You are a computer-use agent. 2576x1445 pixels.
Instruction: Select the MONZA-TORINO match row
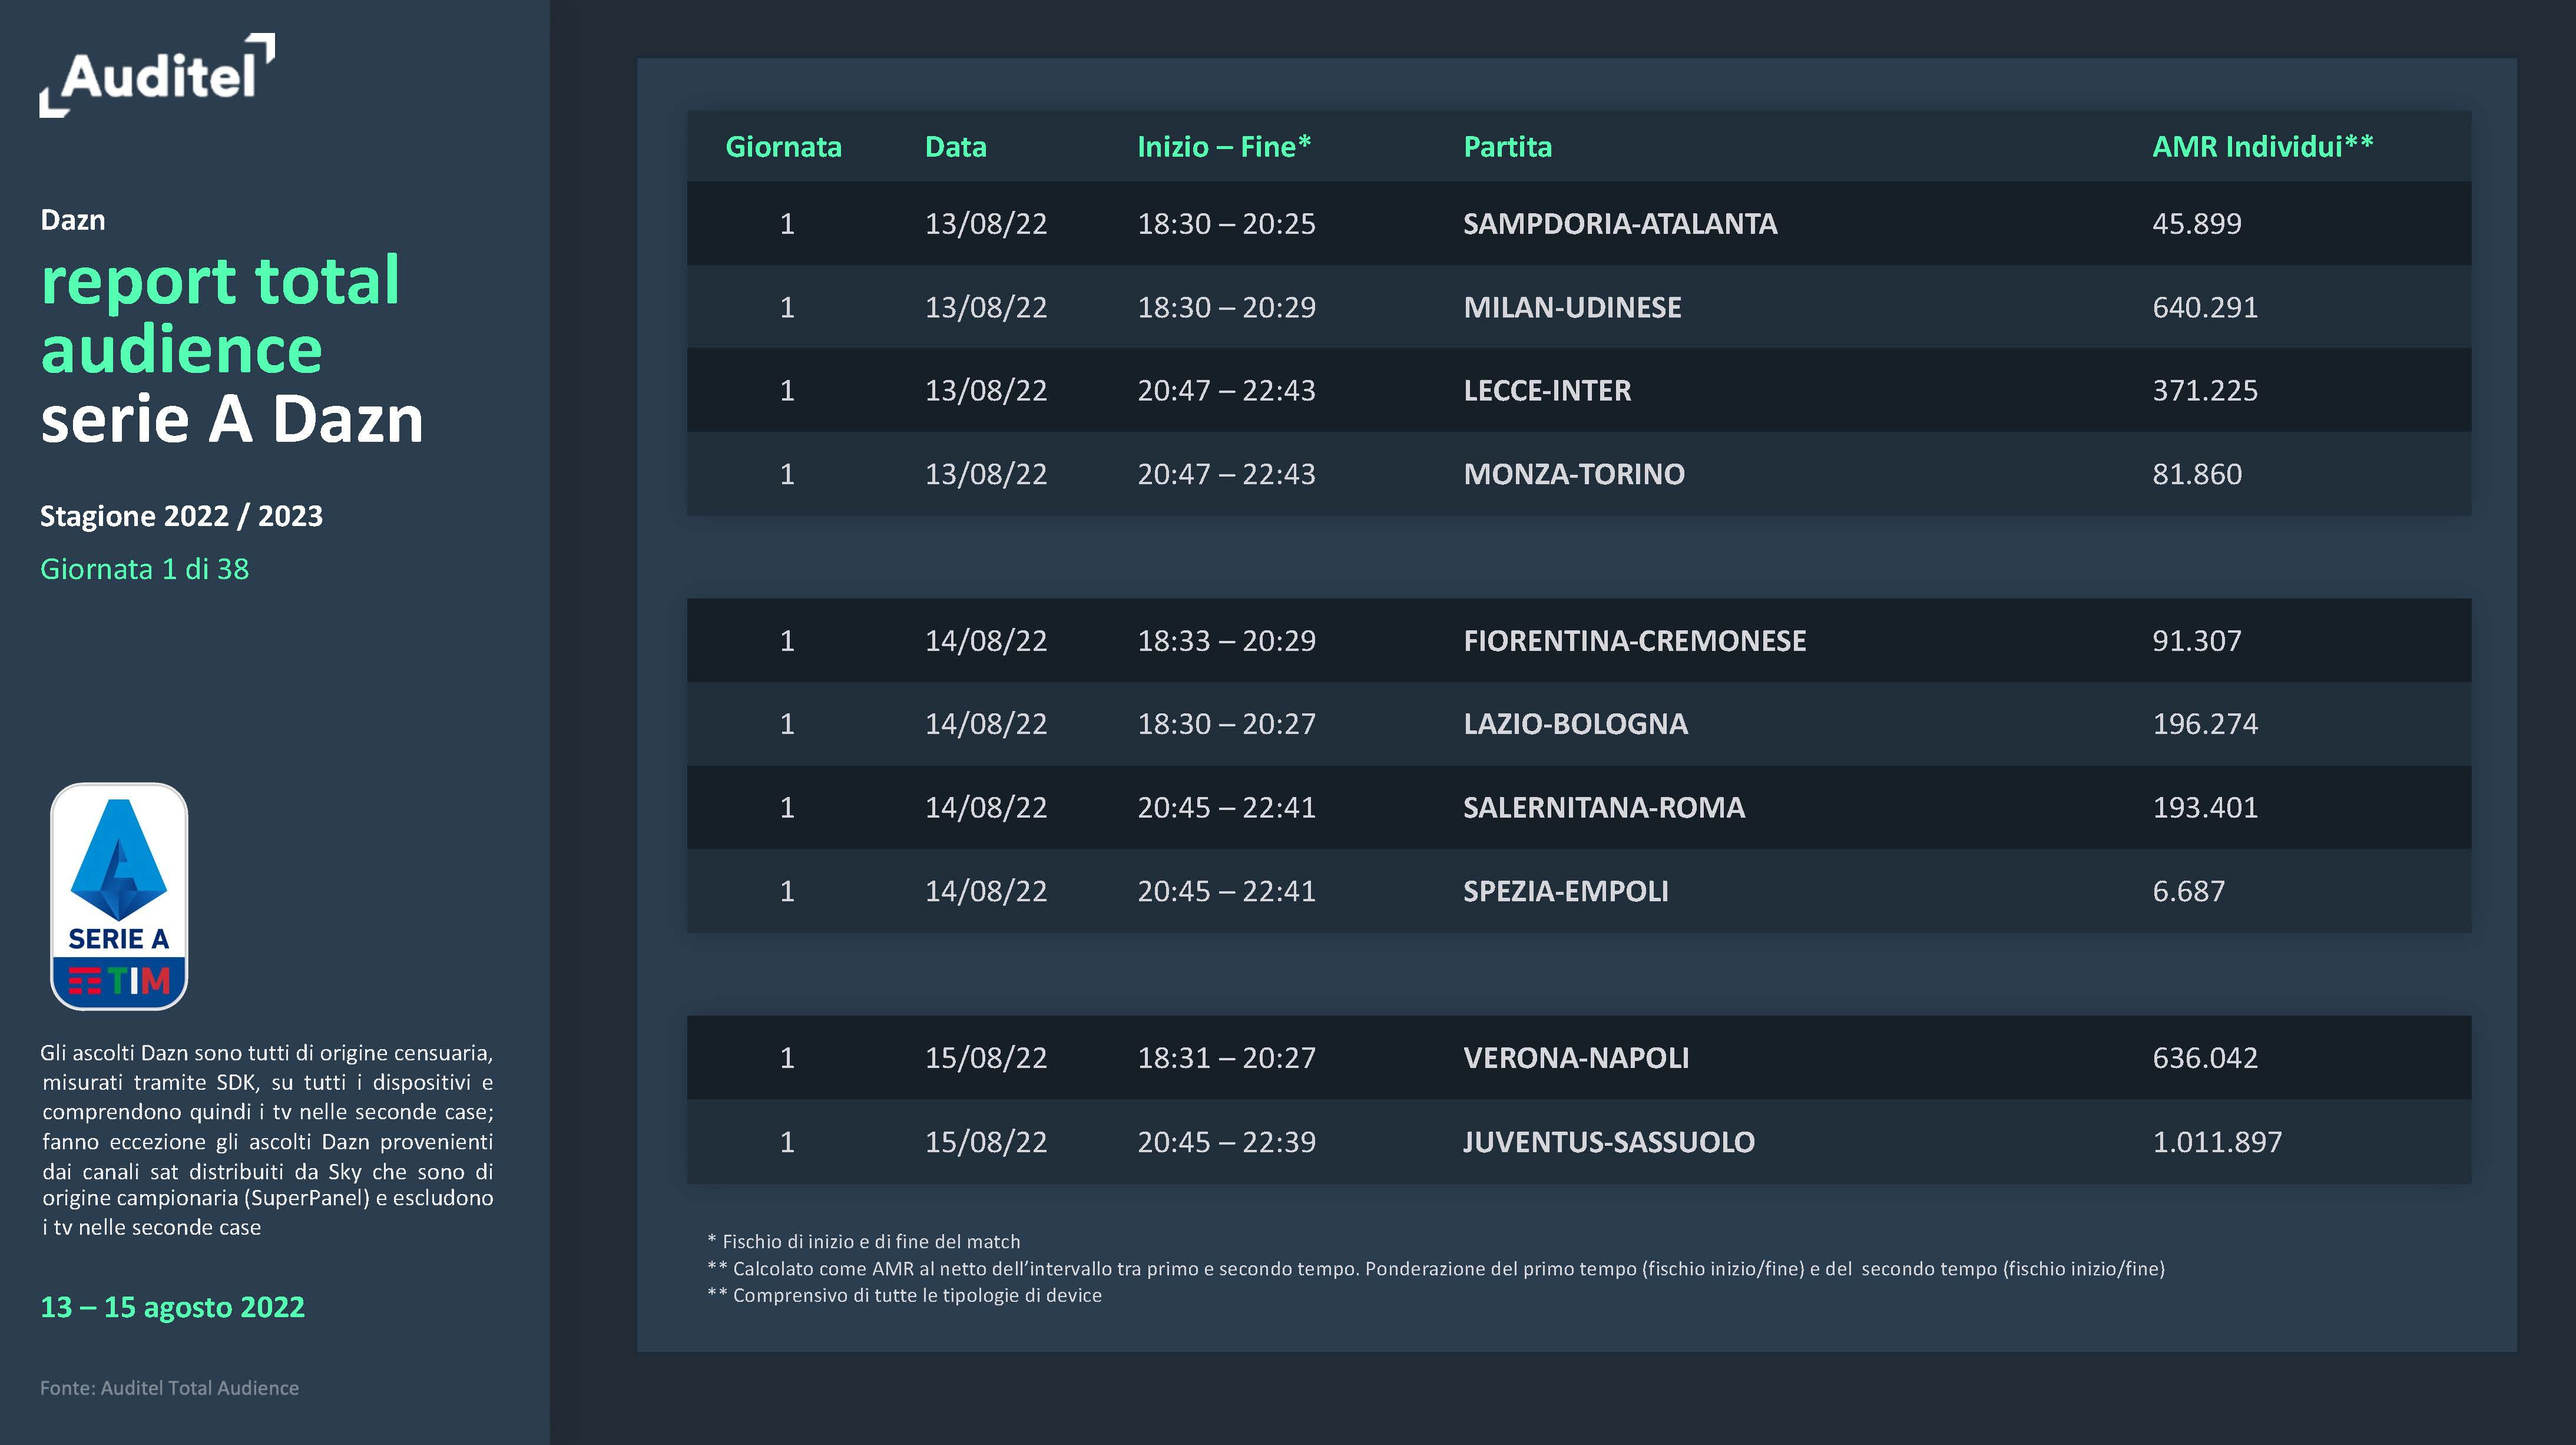click(1578, 474)
